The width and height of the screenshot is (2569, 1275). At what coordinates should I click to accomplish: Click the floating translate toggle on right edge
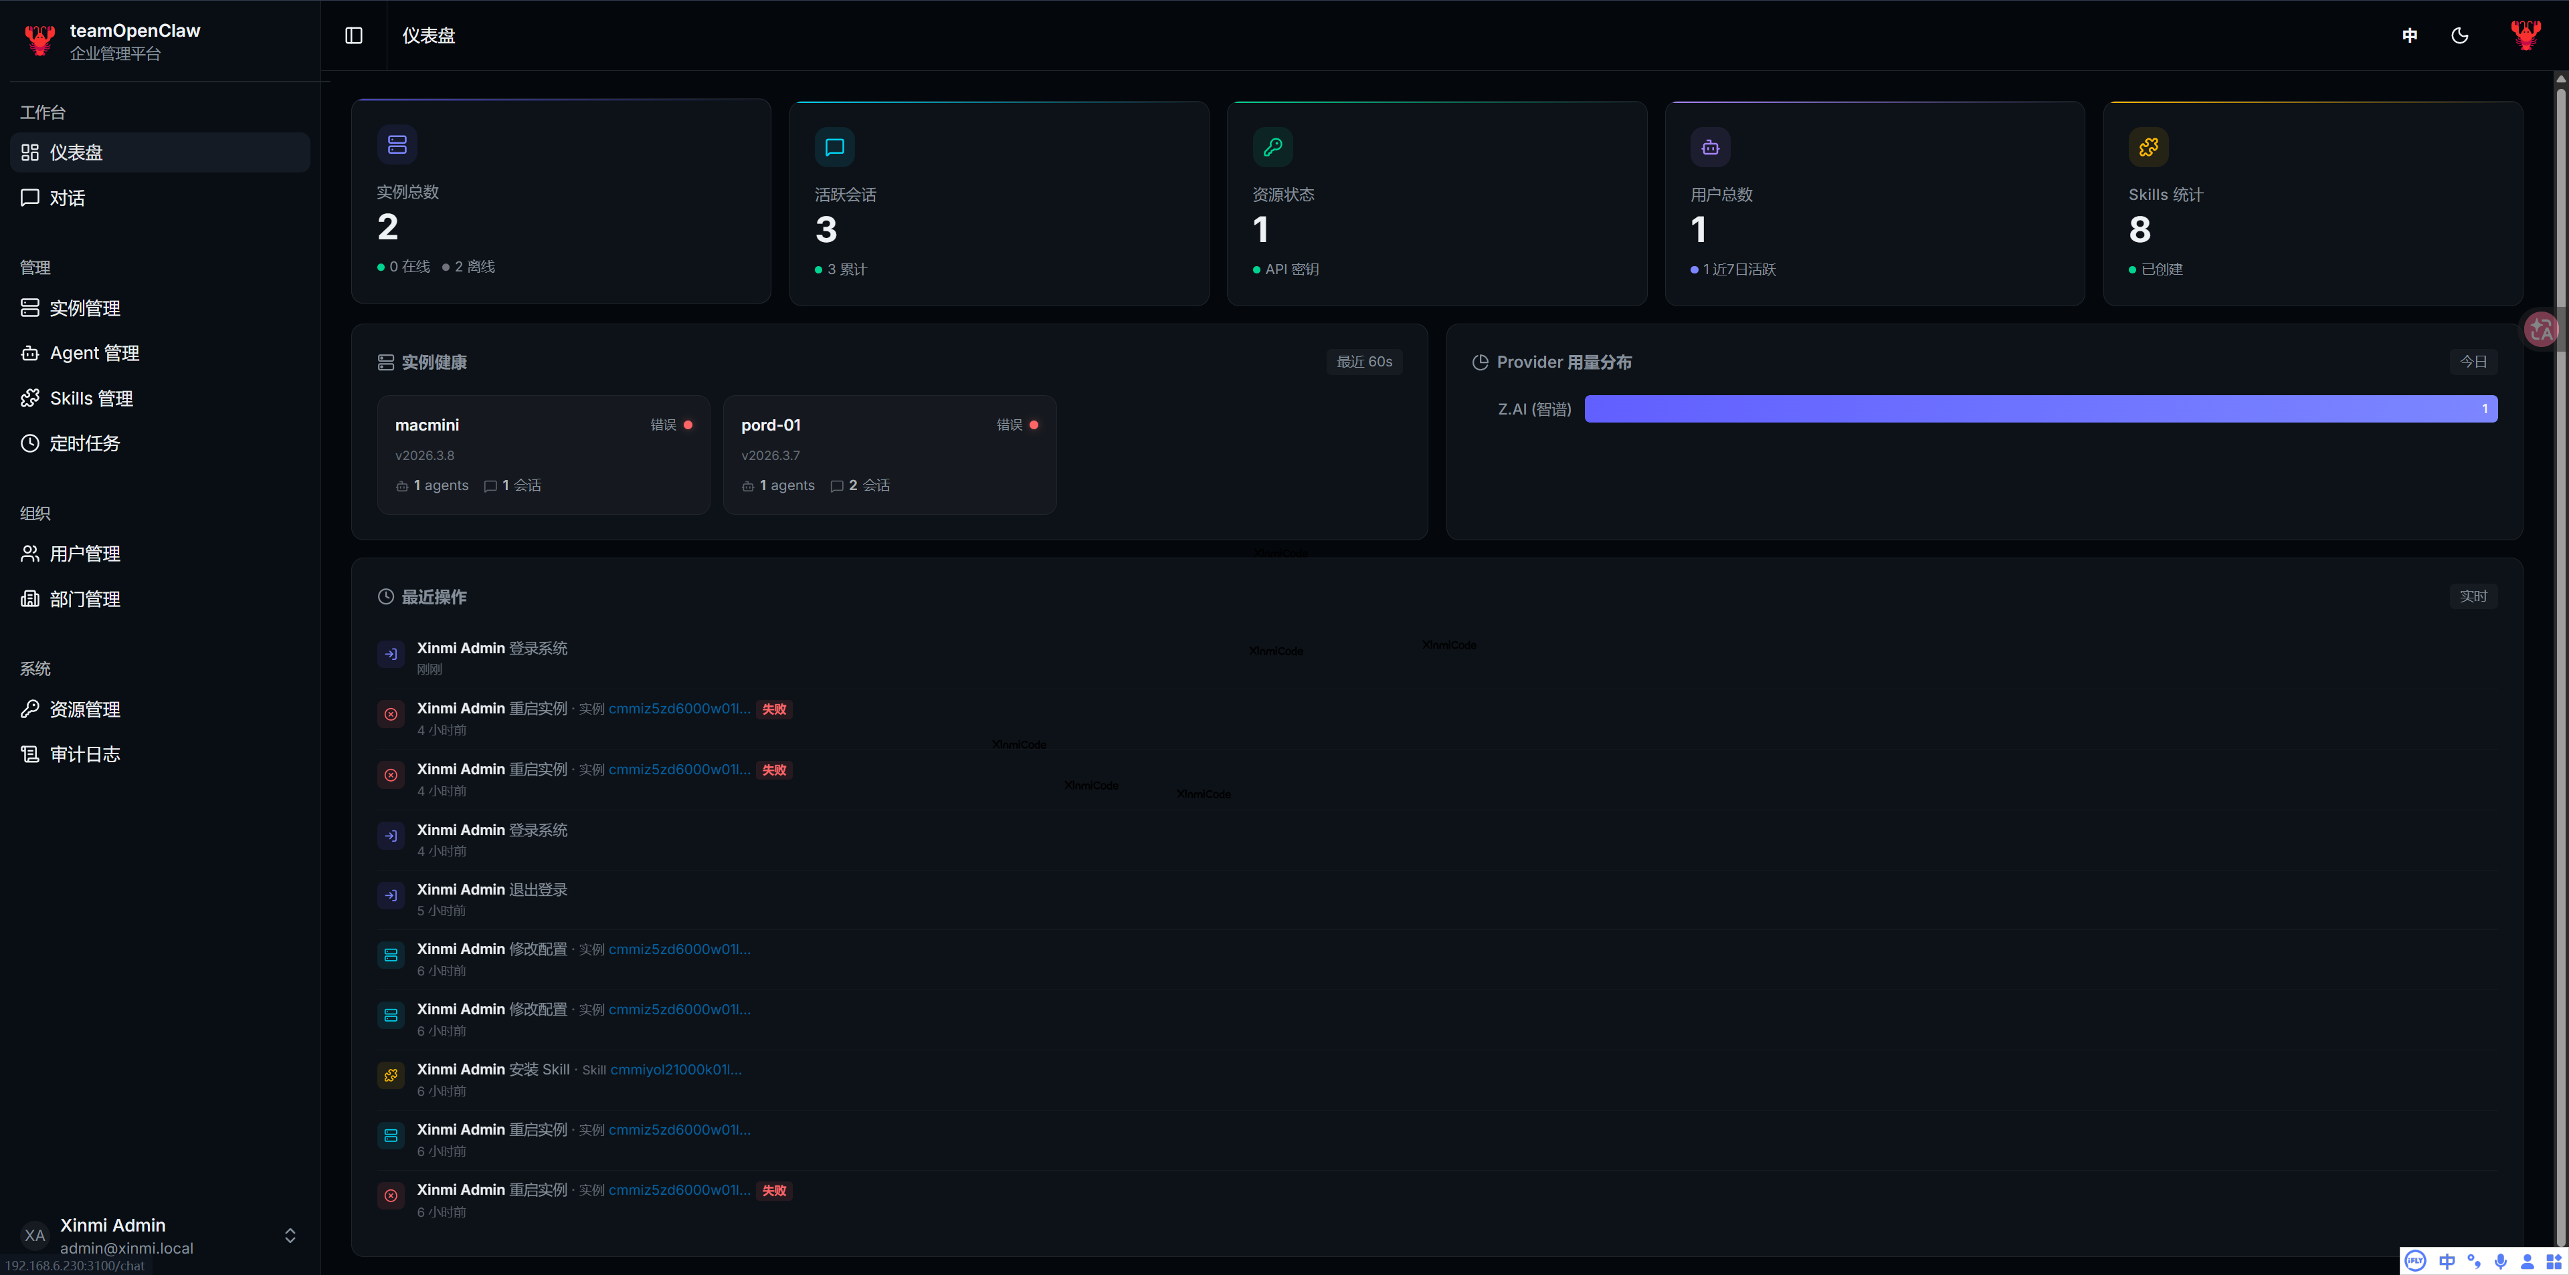coord(2541,329)
